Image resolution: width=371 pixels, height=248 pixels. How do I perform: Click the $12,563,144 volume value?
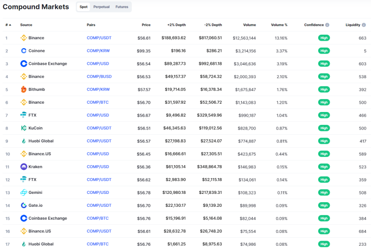pyautogui.click(x=244, y=38)
